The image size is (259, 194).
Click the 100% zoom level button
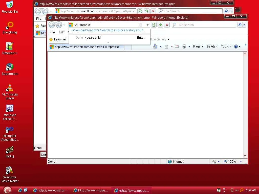pyautogui.click(x=230, y=162)
